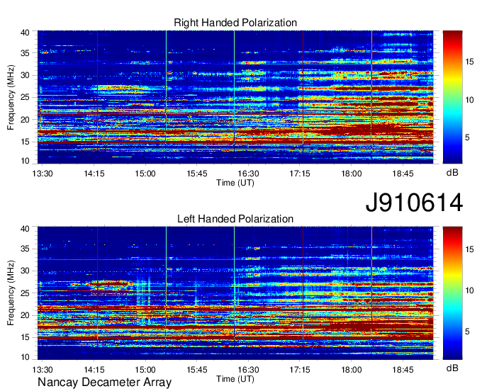Click 25 frequency tick on Left Handed plot

pyautogui.click(x=25, y=293)
